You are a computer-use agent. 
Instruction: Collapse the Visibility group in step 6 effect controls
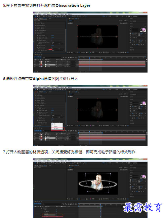click(36, 107)
